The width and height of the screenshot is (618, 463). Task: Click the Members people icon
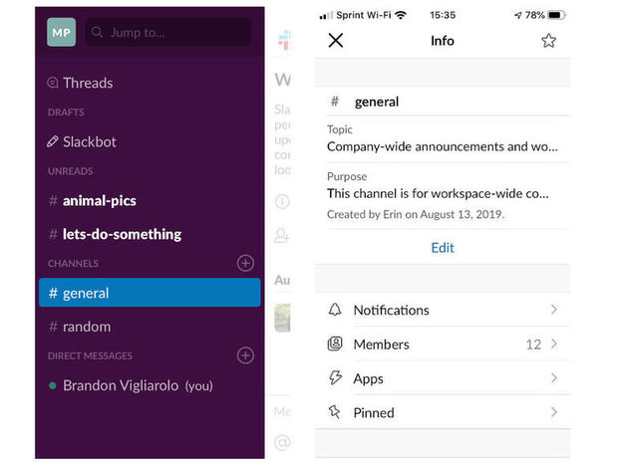(335, 345)
